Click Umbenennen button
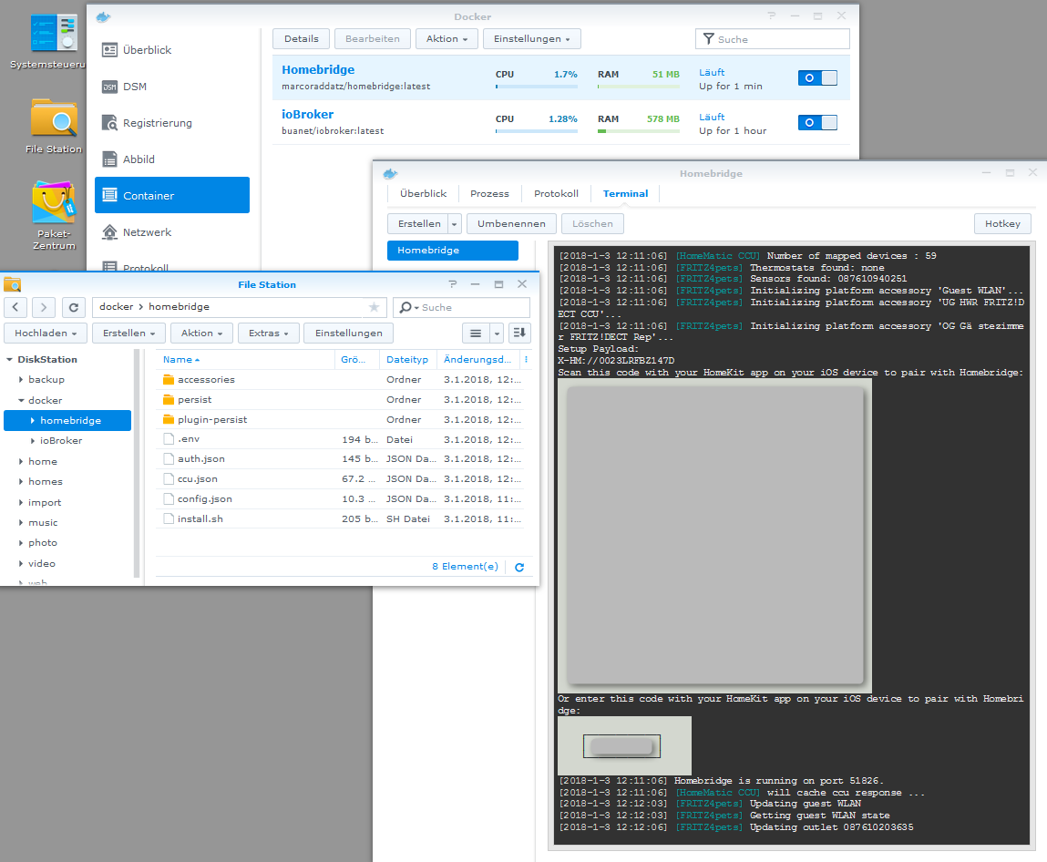 pos(511,223)
